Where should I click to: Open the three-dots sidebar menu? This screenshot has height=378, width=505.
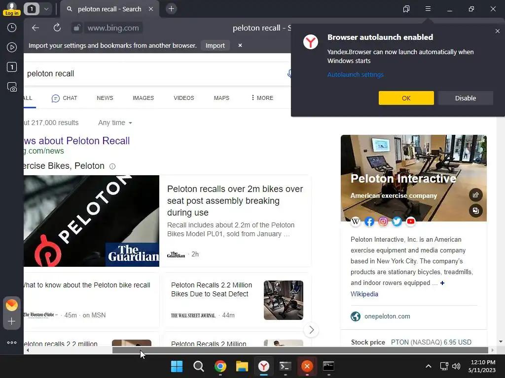pos(12,343)
